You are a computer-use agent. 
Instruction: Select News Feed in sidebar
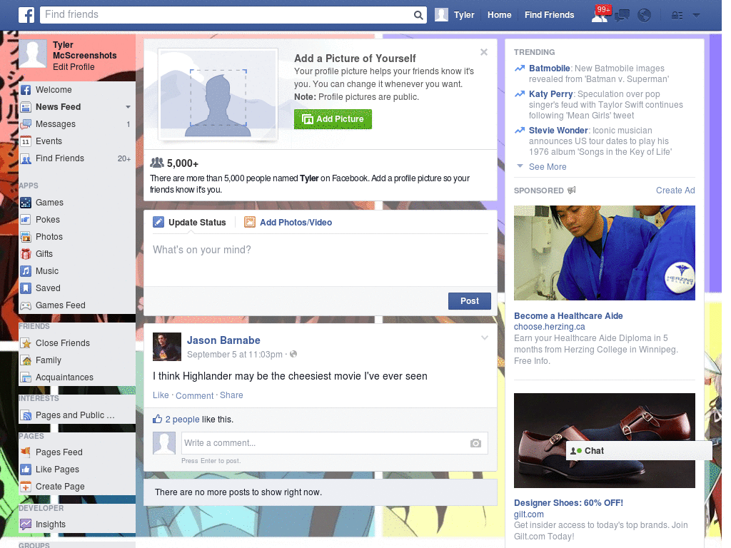[59, 107]
